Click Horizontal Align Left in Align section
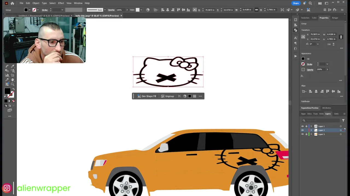 [x=310, y=91]
